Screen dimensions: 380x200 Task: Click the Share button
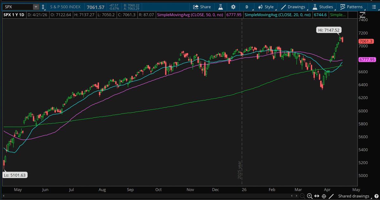pos(202,7)
